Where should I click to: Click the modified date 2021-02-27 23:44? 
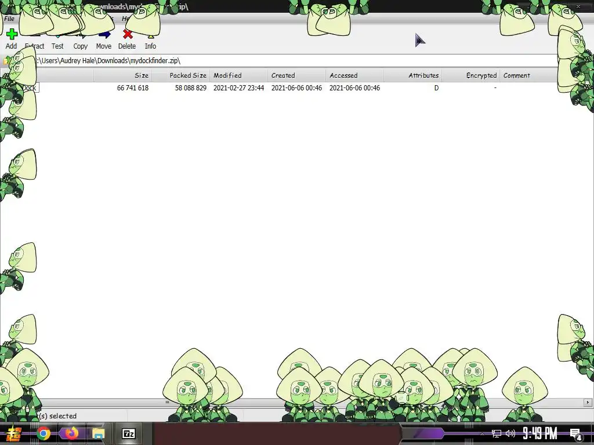238,88
